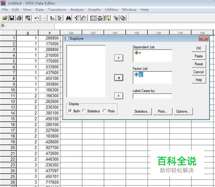Image resolution: width=215 pixels, height=187 pixels.
Task: Click the Label Cases by field
Action: point(152,96)
